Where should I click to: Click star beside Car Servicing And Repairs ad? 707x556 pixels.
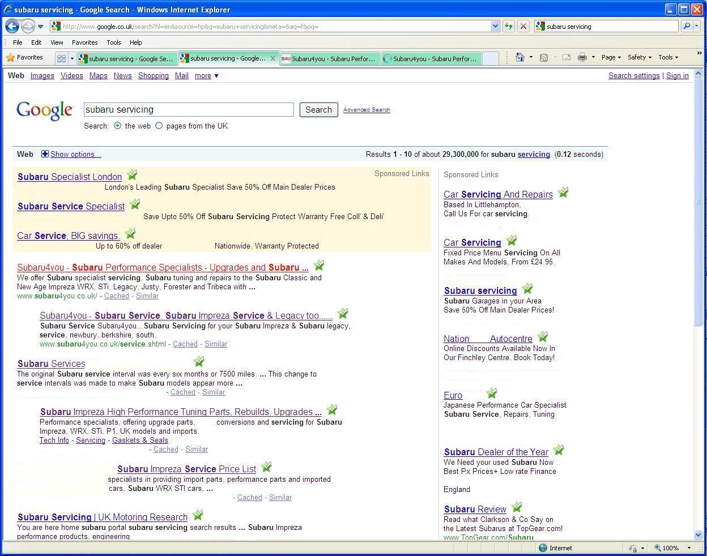tap(563, 193)
